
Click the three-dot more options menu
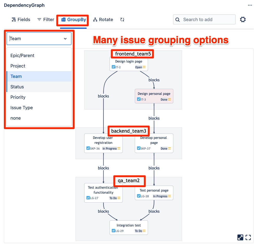pyautogui.click(x=250, y=5)
